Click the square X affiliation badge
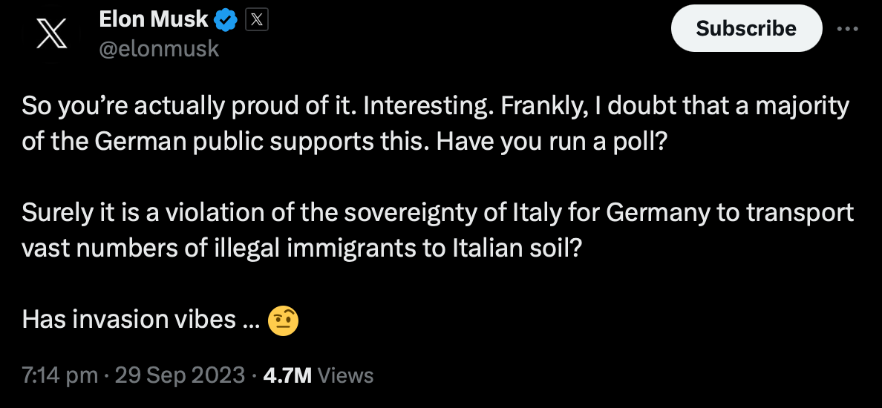The height and width of the screenshot is (408, 882). click(x=256, y=20)
